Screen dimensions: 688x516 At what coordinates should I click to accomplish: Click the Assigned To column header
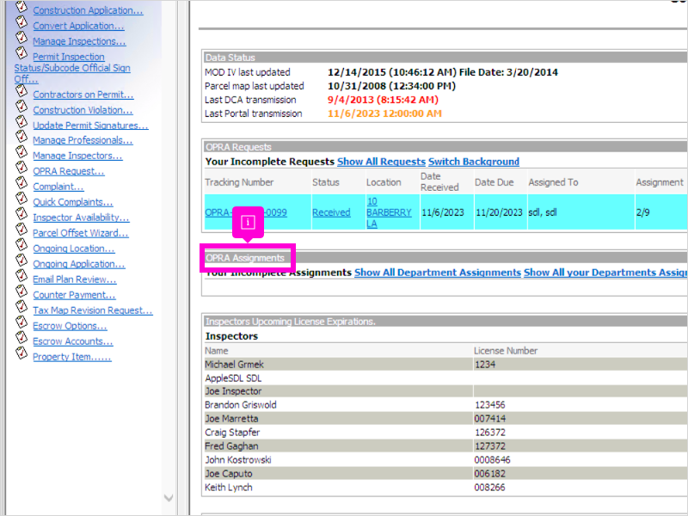tap(553, 182)
